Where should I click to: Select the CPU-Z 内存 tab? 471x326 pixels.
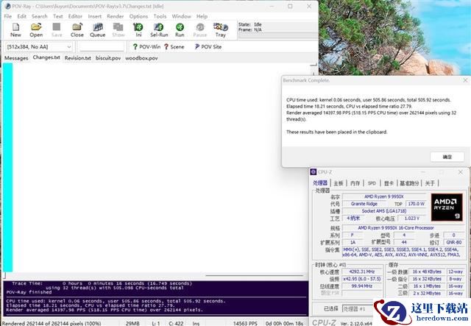(355, 183)
